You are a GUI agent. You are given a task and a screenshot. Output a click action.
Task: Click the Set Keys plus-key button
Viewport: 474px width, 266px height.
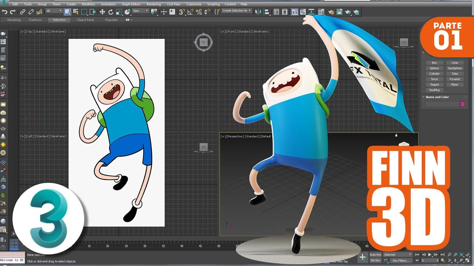coord(363,257)
